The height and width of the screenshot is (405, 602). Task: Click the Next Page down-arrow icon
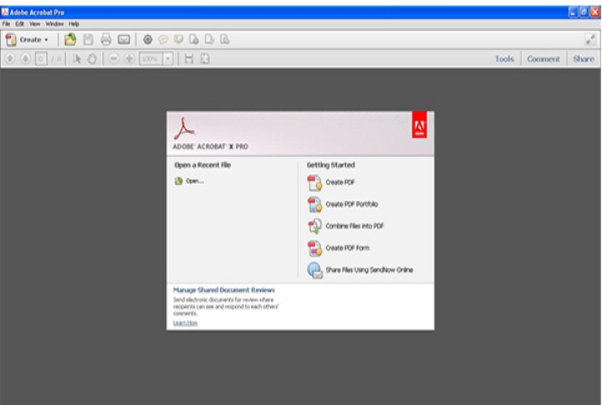point(25,59)
